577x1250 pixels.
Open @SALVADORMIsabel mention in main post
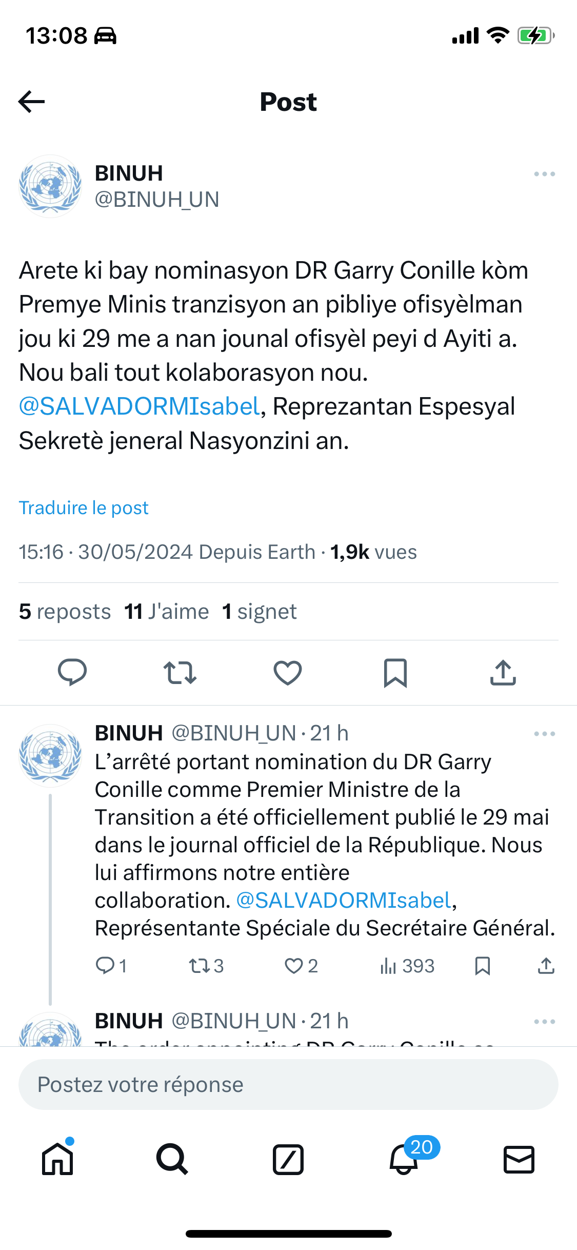point(140,406)
